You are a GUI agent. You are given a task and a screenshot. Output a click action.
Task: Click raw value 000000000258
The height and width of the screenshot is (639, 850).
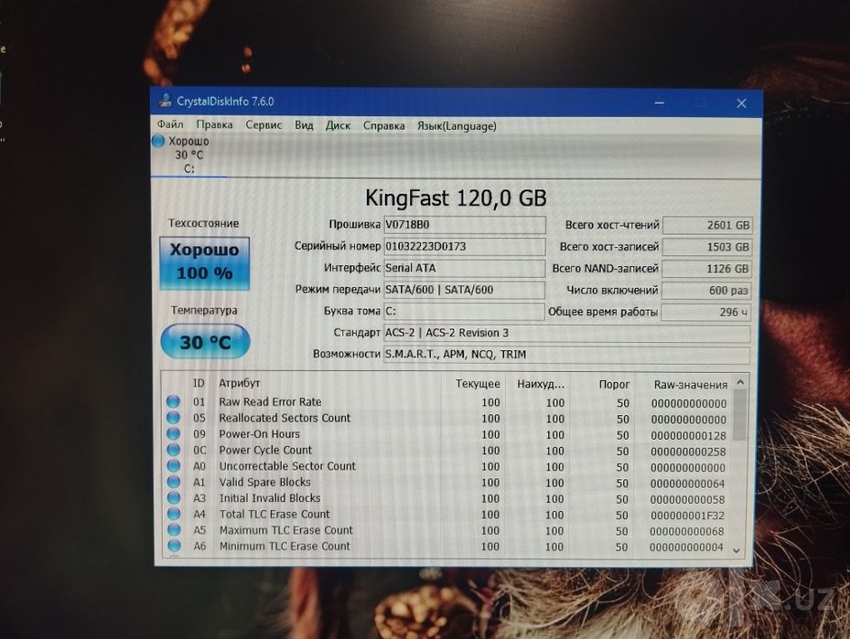click(x=688, y=452)
